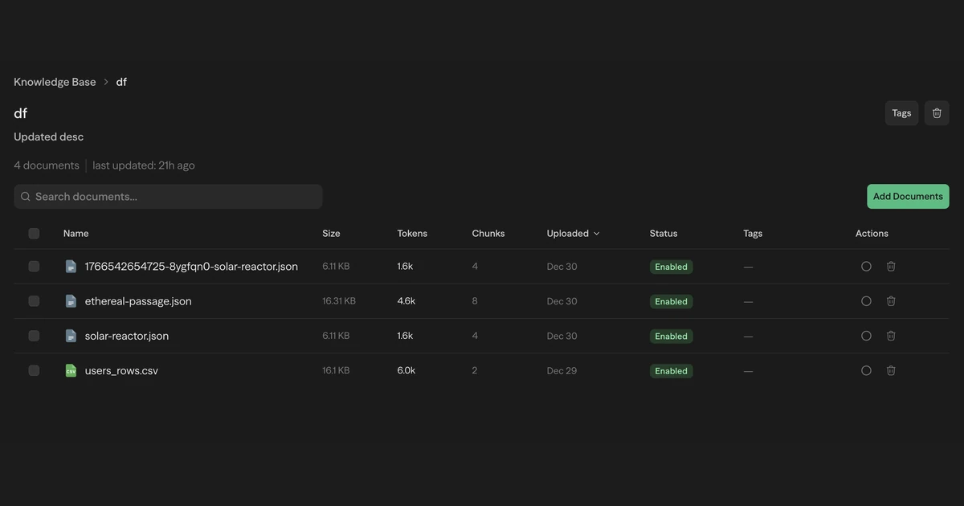This screenshot has width=964, height=506.
Task: Click the Name column header
Action: [76, 234]
